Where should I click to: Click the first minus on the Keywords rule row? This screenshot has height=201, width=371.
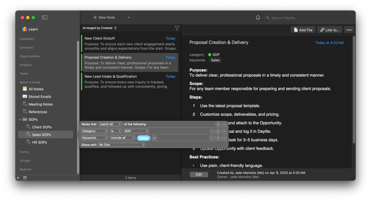tap(212, 138)
